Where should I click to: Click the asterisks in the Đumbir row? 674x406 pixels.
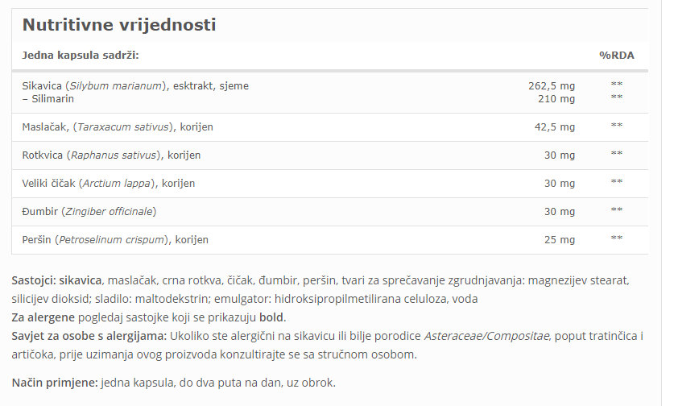617,210
